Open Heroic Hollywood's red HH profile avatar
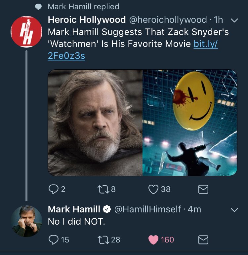Screen dimensions: 248x255 [x=26, y=32]
